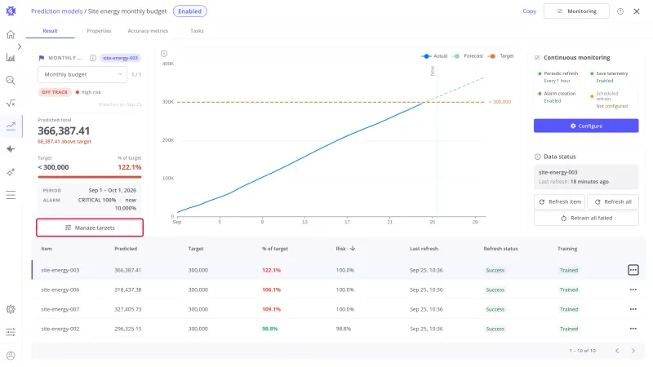The width and height of the screenshot is (653, 367).
Task: Open the Monthly budget dropdown
Action: (82, 74)
